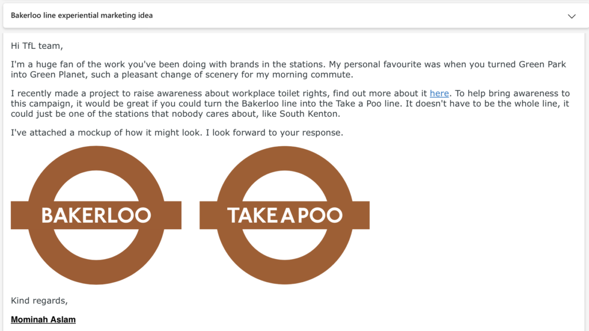Click the phrase 'I look forward to your response.'
Screen dimensions: 589x331
[274, 132]
